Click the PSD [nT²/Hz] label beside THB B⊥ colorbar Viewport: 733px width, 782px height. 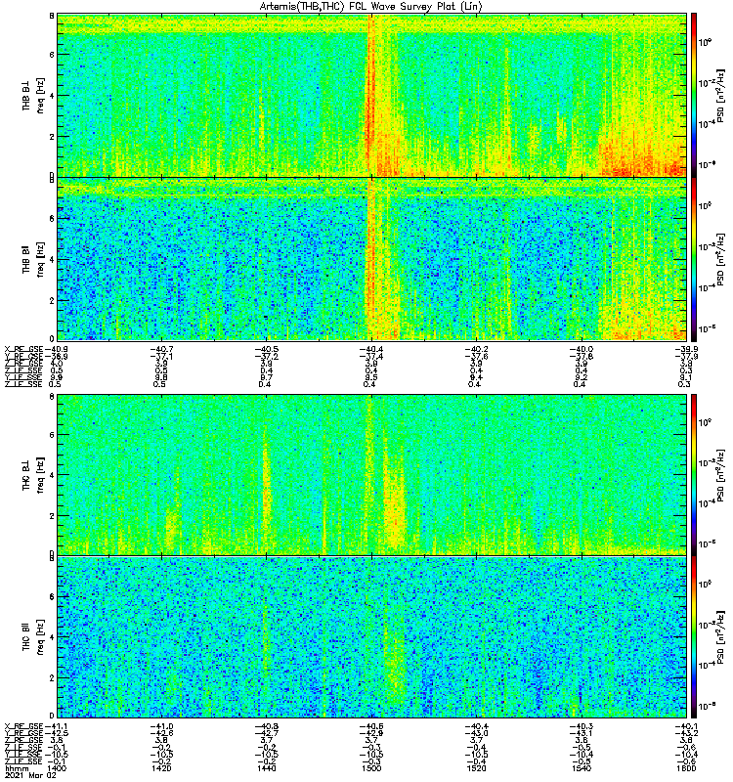coord(720,95)
